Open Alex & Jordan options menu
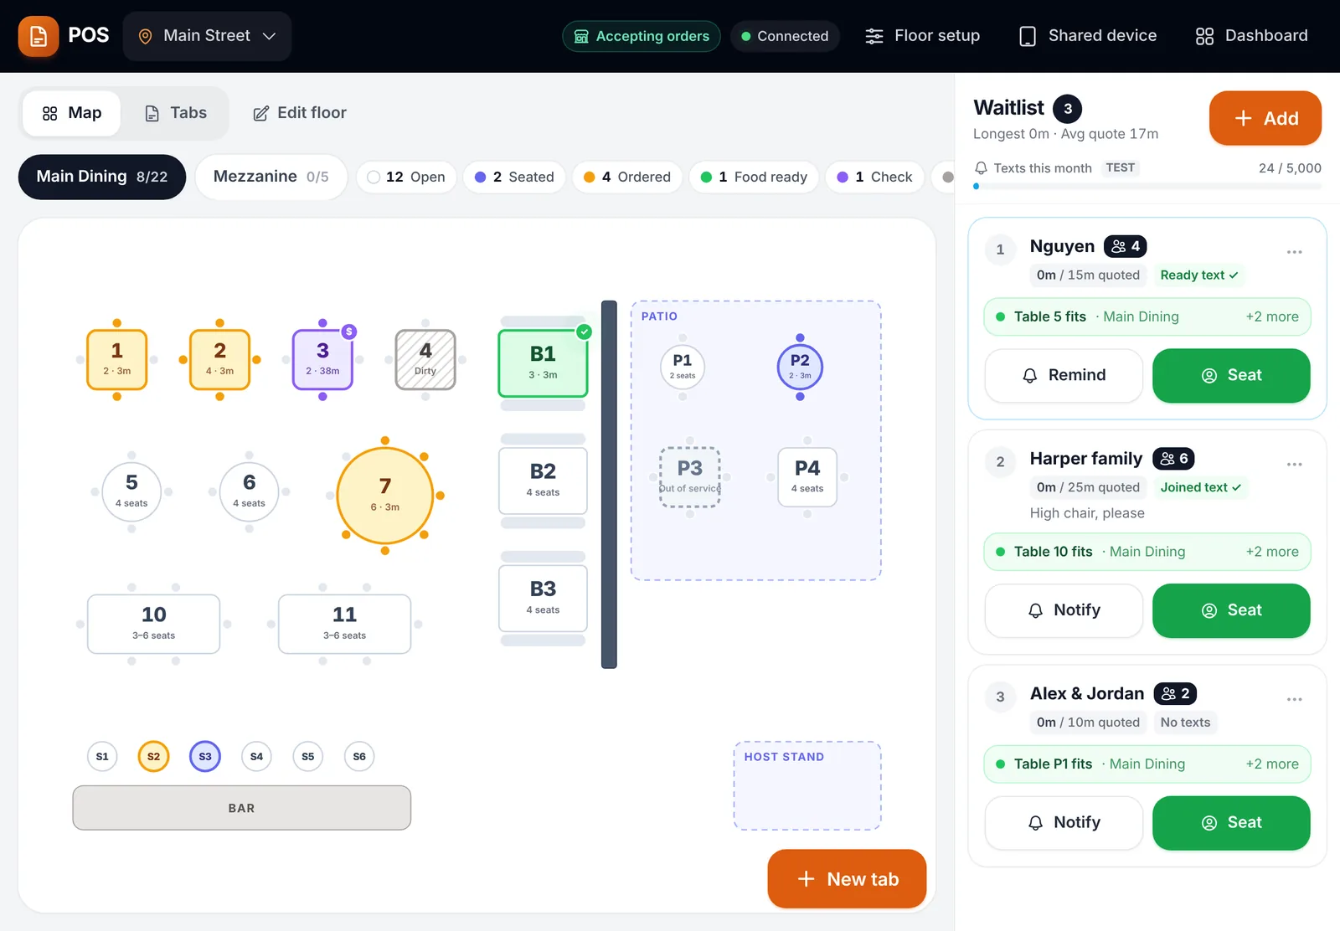This screenshot has height=931, width=1340. tap(1294, 699)
